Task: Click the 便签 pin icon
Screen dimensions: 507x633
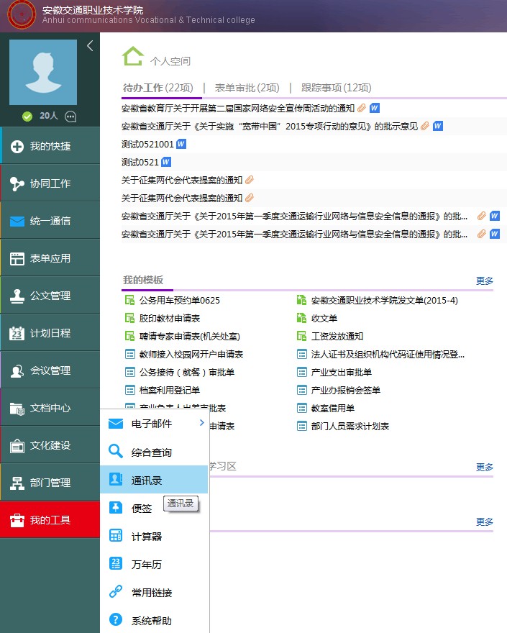Action: pyautogui.click(x=115, y=508)
